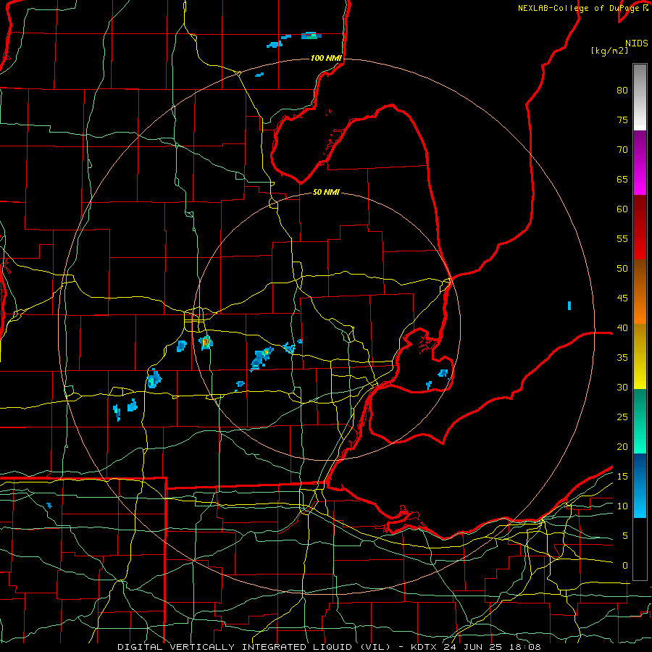Click the scale value 50
Viewport: 652px width, 652px height.
(x=622, y=269)
